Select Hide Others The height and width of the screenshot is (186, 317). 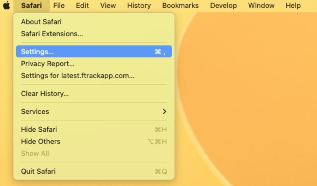coord(94,141)
